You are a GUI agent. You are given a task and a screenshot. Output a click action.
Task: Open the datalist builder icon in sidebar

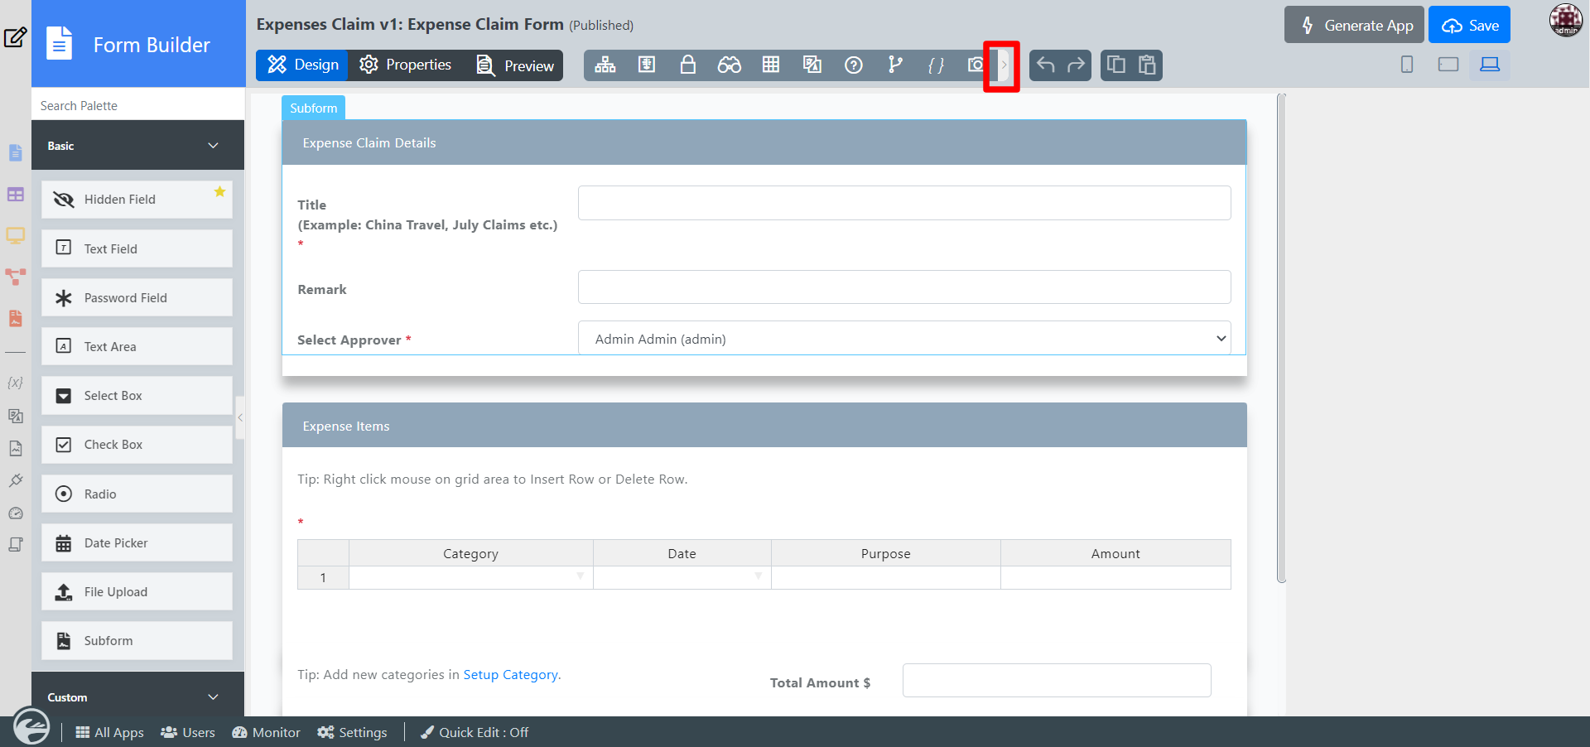click(x=16, y=195)
